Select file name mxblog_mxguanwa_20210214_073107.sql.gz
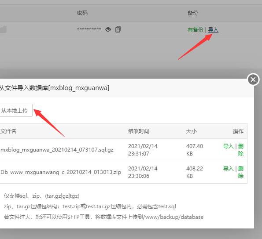Image resolution: width=262 pixels, height=239 pixels. (x=57, y=150)
